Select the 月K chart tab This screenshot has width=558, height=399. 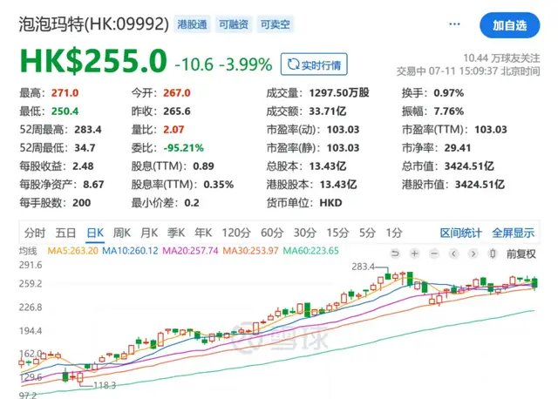(149, 233)
